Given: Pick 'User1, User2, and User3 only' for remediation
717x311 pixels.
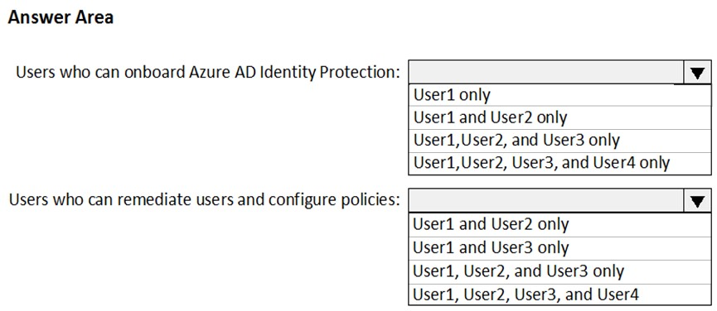Looking at the screenshot, I should [x=560, y=271].
